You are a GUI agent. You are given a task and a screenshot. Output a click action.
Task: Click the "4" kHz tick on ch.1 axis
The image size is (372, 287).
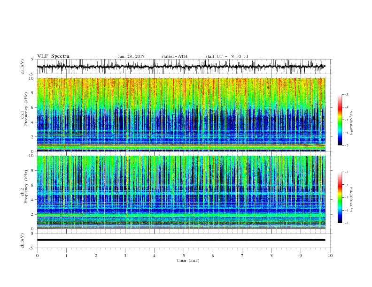(x=33, y=122)
